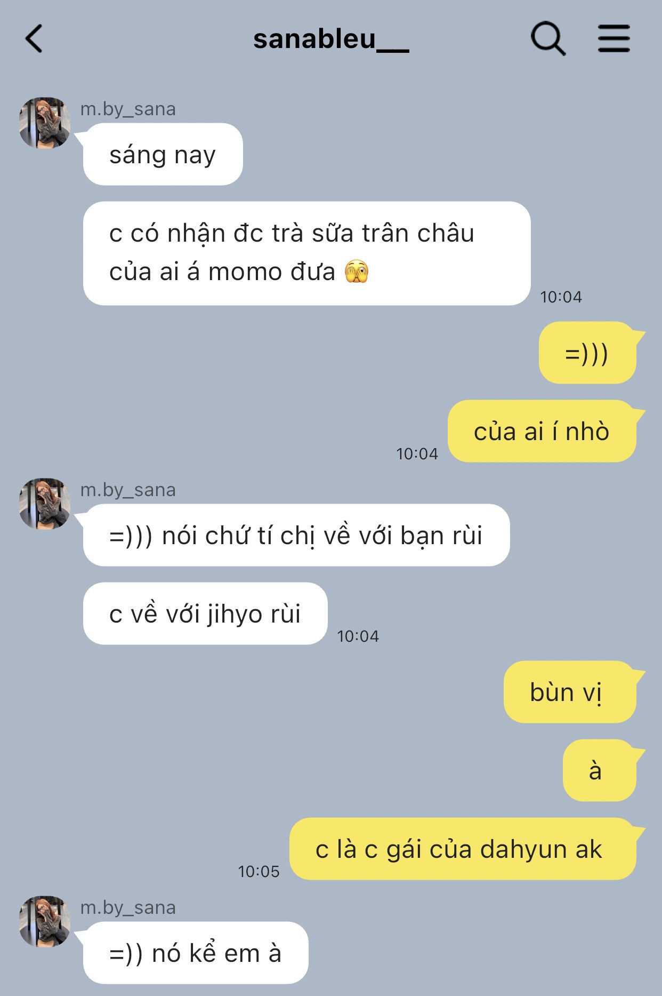This screenshot has height=996, width=662.
Task: Open search with the magnifier icon
Action: click(548, 39)
